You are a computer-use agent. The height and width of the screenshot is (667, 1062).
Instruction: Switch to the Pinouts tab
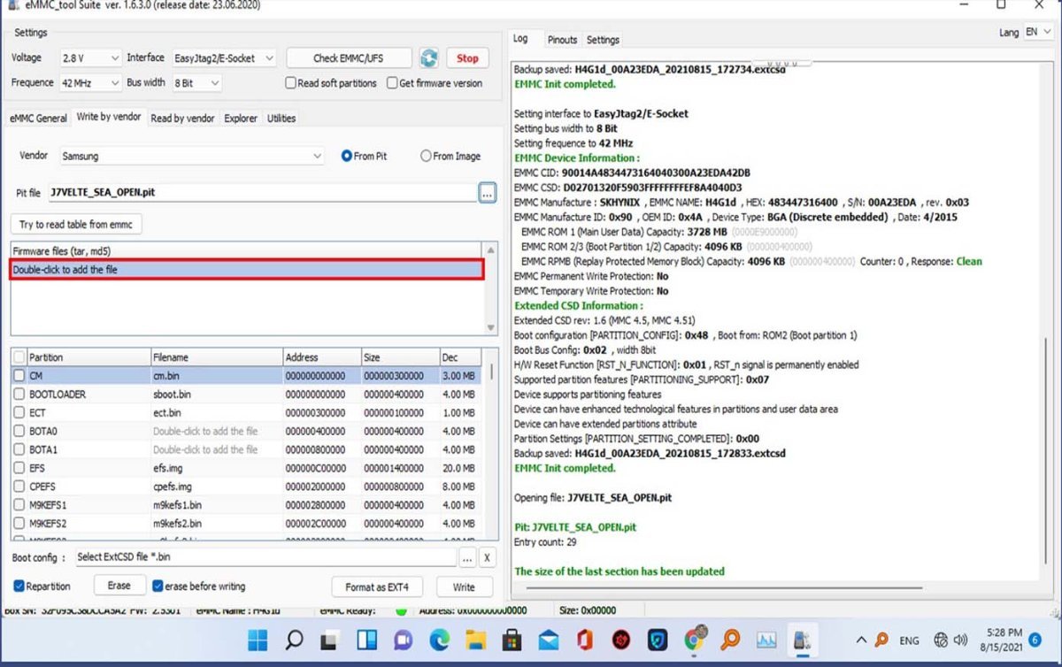[x=562, y=40]
